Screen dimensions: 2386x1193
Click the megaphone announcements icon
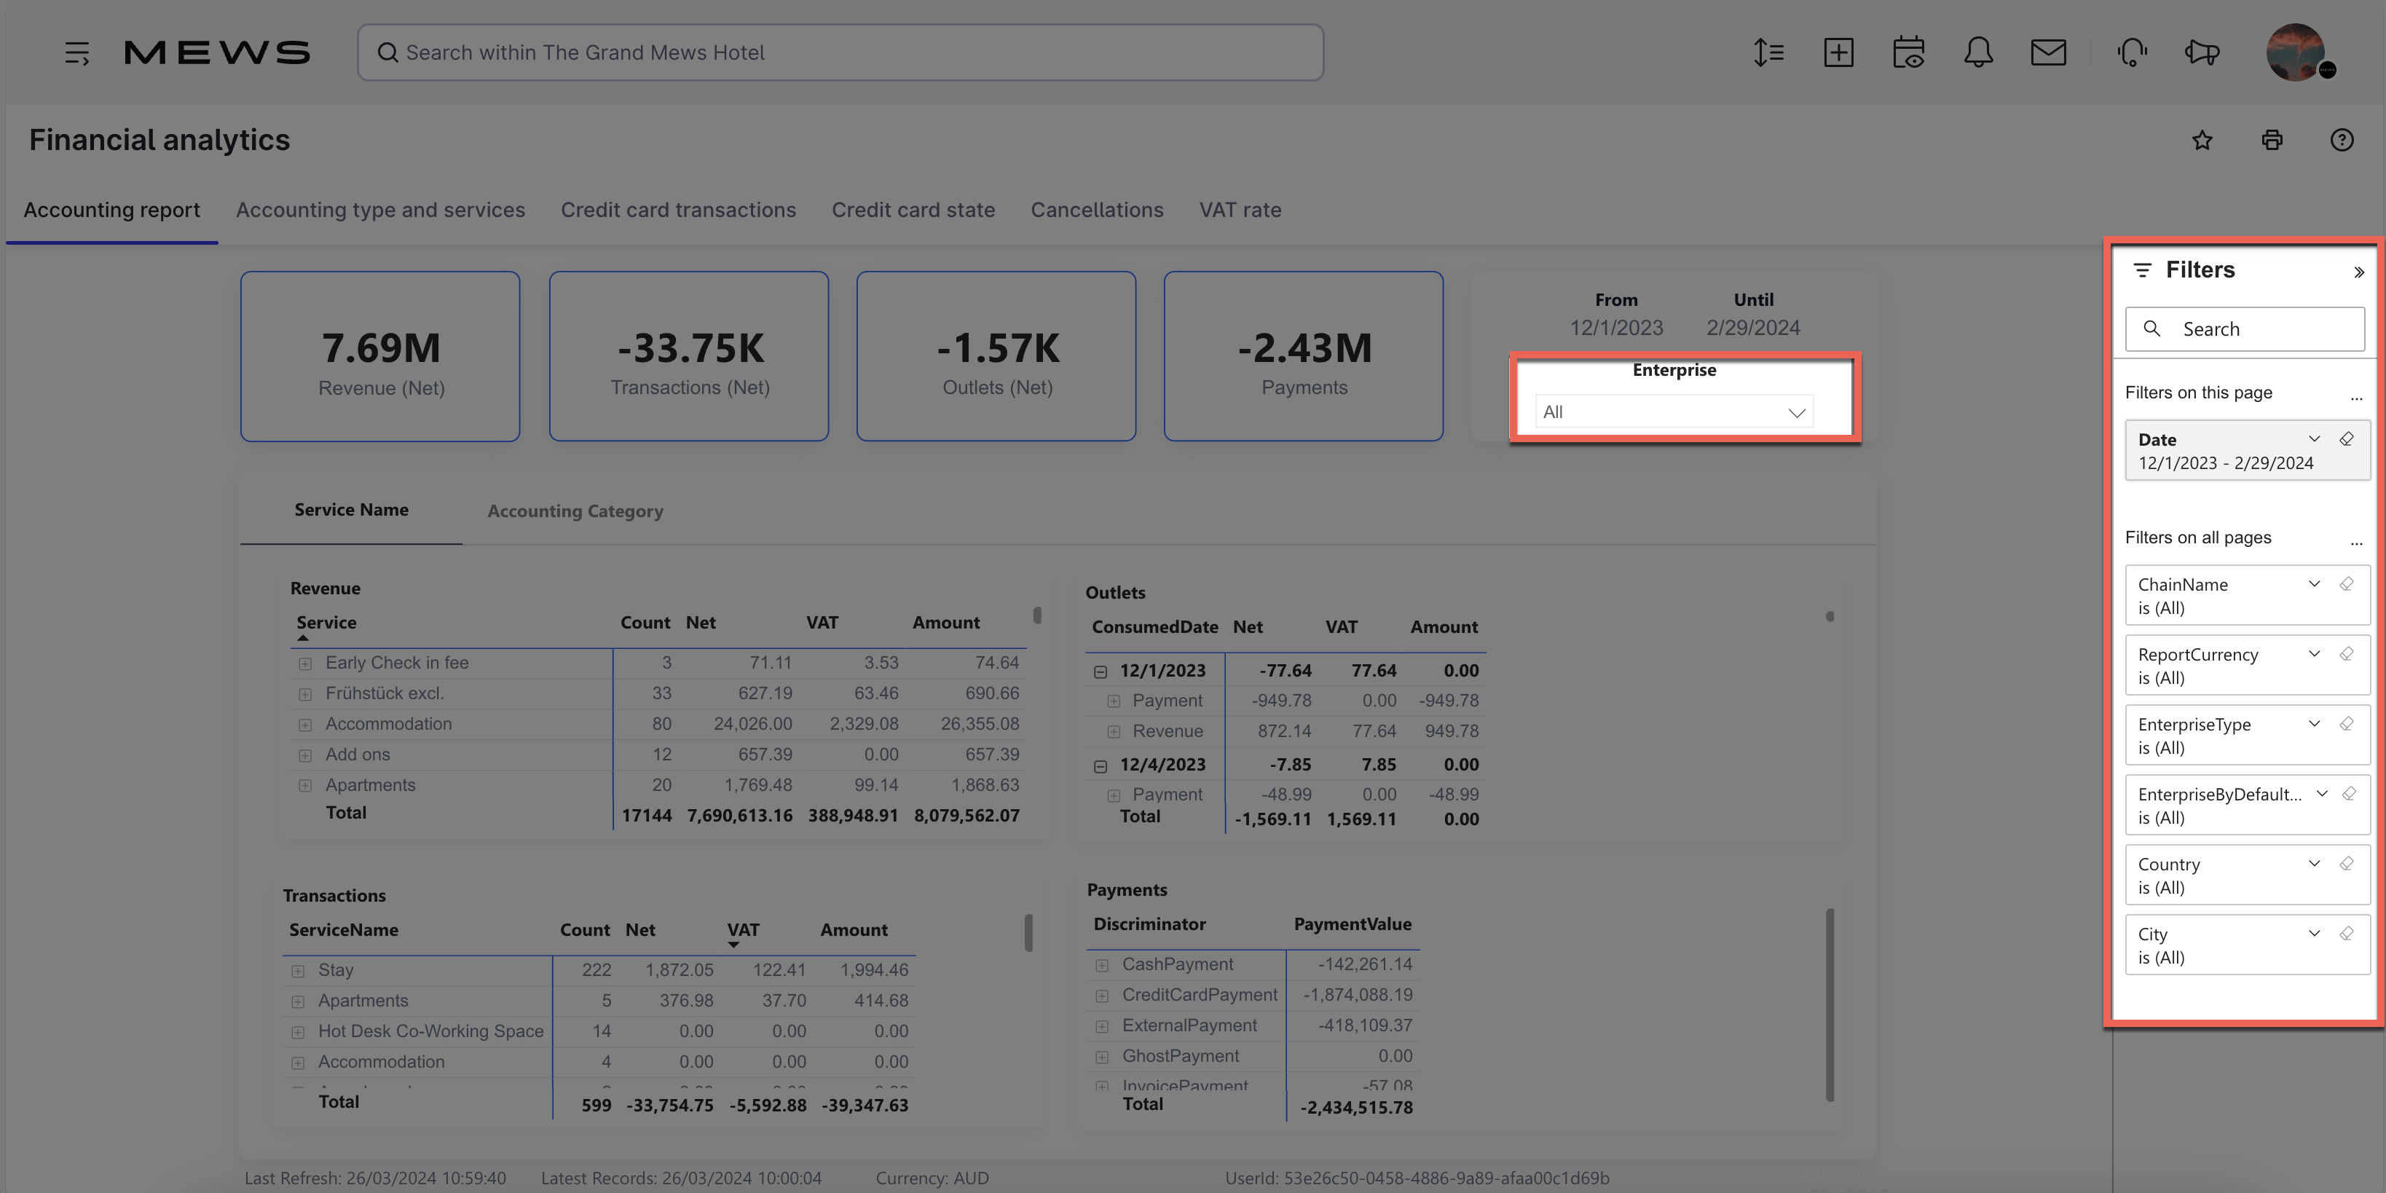coord(2202,52)
